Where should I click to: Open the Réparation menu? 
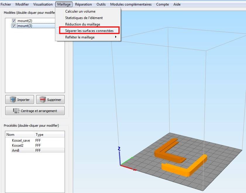[x=83, y=4]
